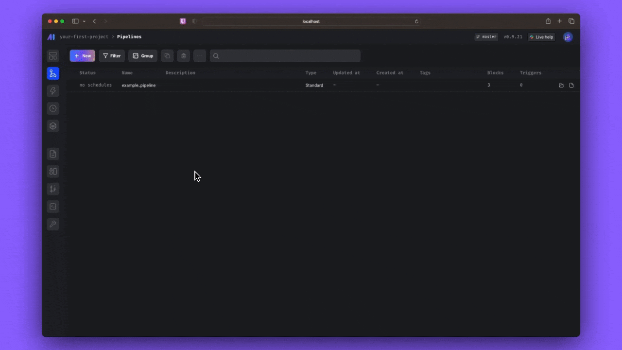Click the Description column header
The image size is (622, 350).
[x=180, y=73]
